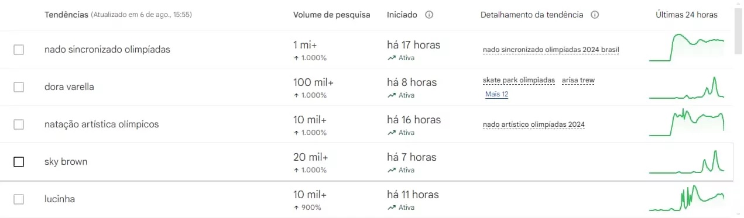
Task: Click the Últimas 24 horas column header
Action: click(687, 15)
